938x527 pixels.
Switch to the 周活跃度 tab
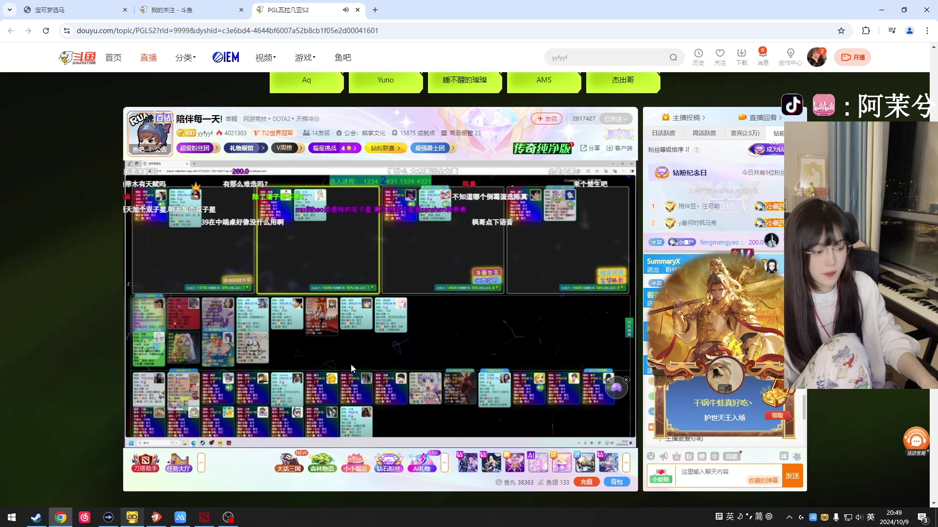coord(704,133)
